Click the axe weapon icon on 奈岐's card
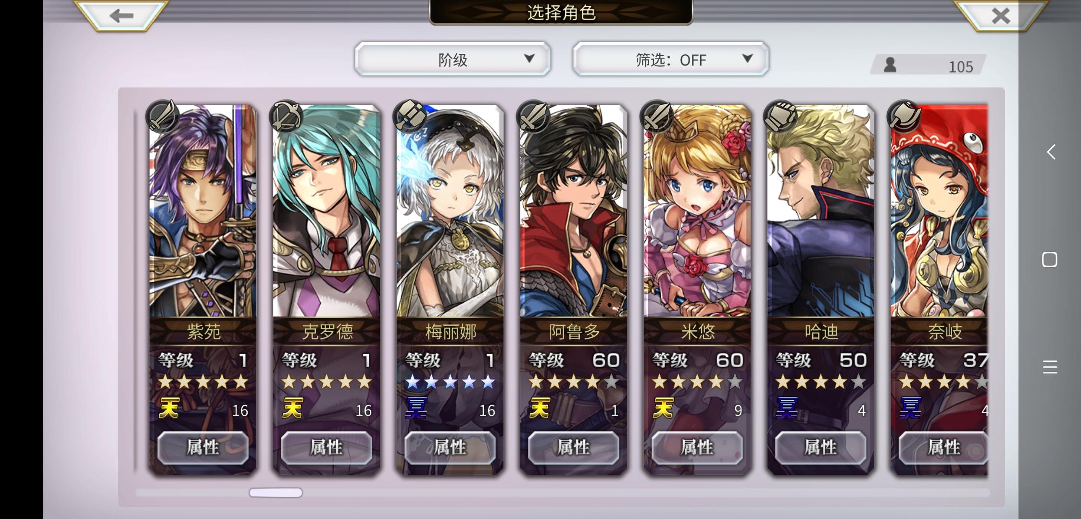Screen dimensions: 1081x519 904,117
